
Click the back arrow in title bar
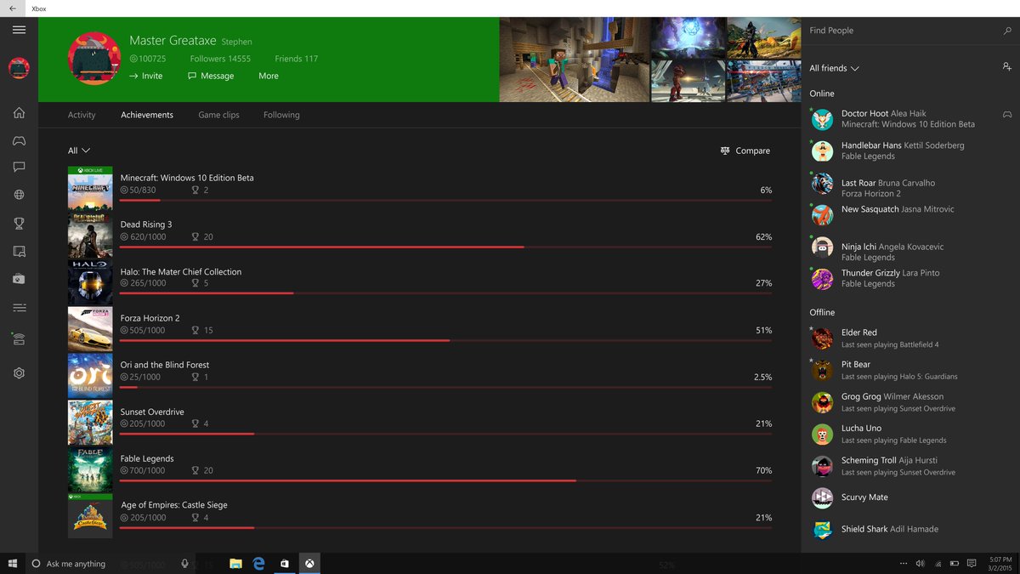click(12, 9)
